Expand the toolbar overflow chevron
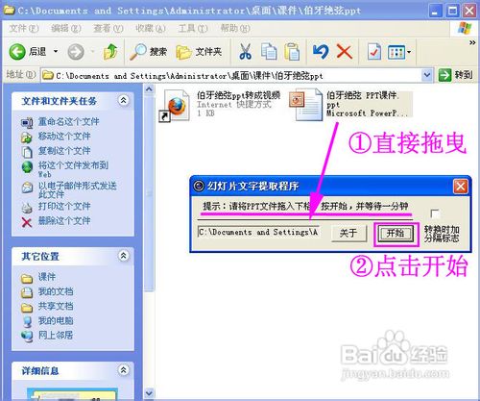This screenshot has height=401, width=480. [x=472, y=42]
